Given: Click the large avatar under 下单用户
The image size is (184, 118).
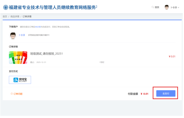Looking at the screenshot, I should click(x=13, y=35).
